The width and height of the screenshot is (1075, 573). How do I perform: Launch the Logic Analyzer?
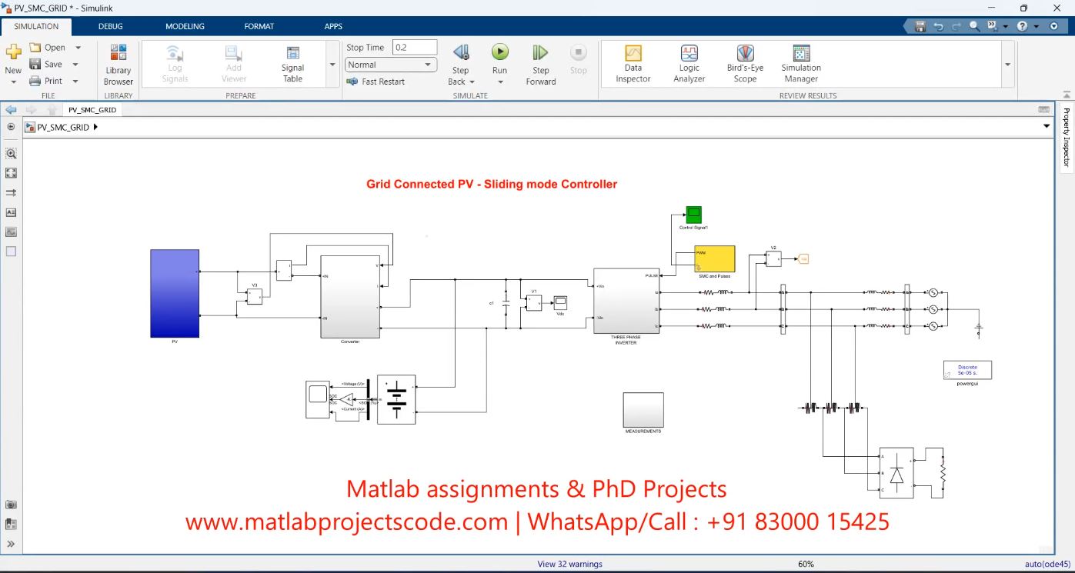(x=689, y=62)
